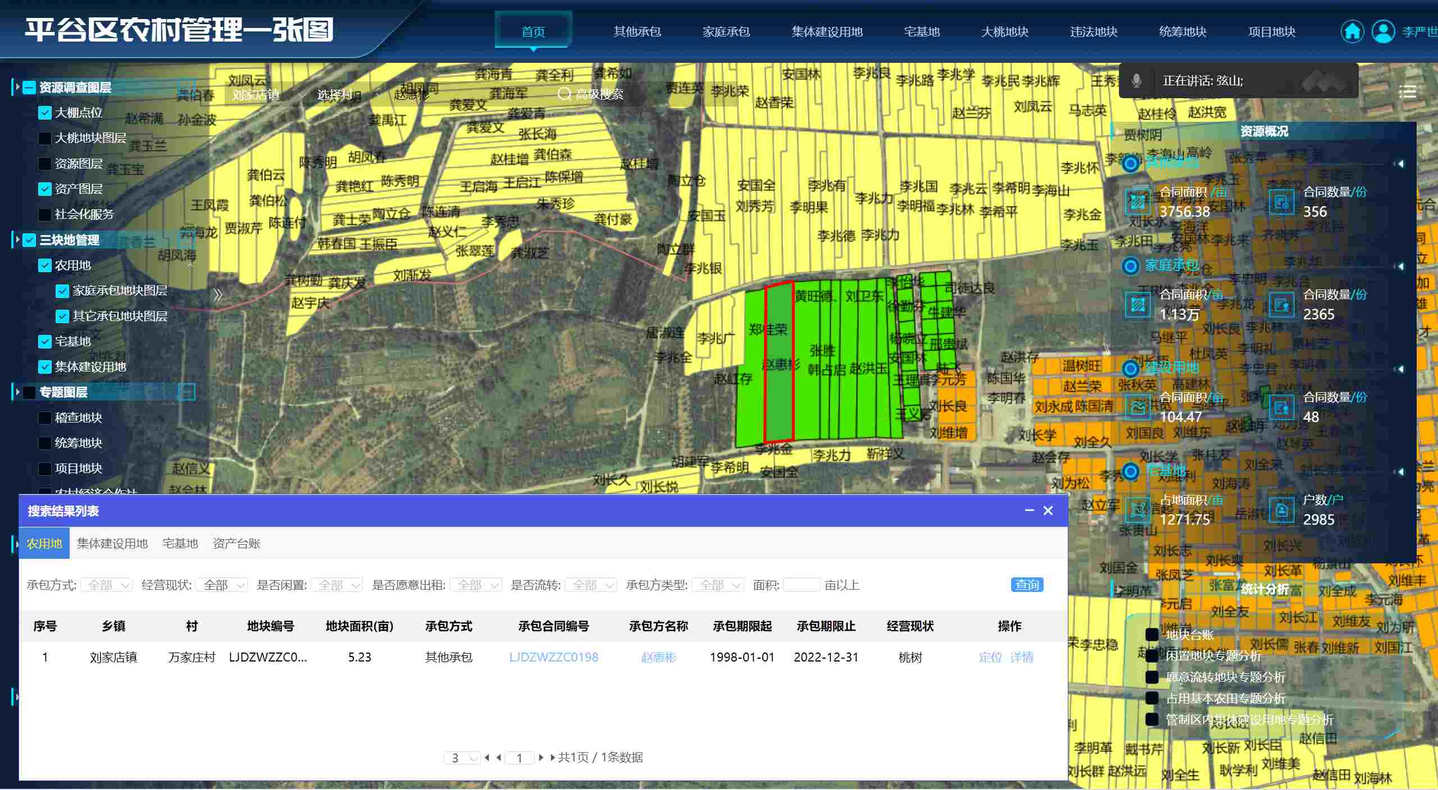This screenshot has height=790, width=1438.
Task: Open the 承包方式 dropdown filter
Action: point(107,585)
